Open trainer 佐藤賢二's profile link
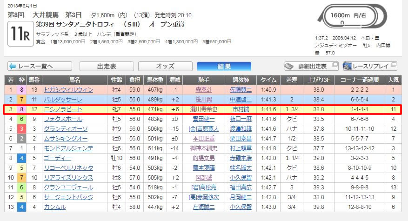This screenshot has height=221, width=408. click(240, 90)
